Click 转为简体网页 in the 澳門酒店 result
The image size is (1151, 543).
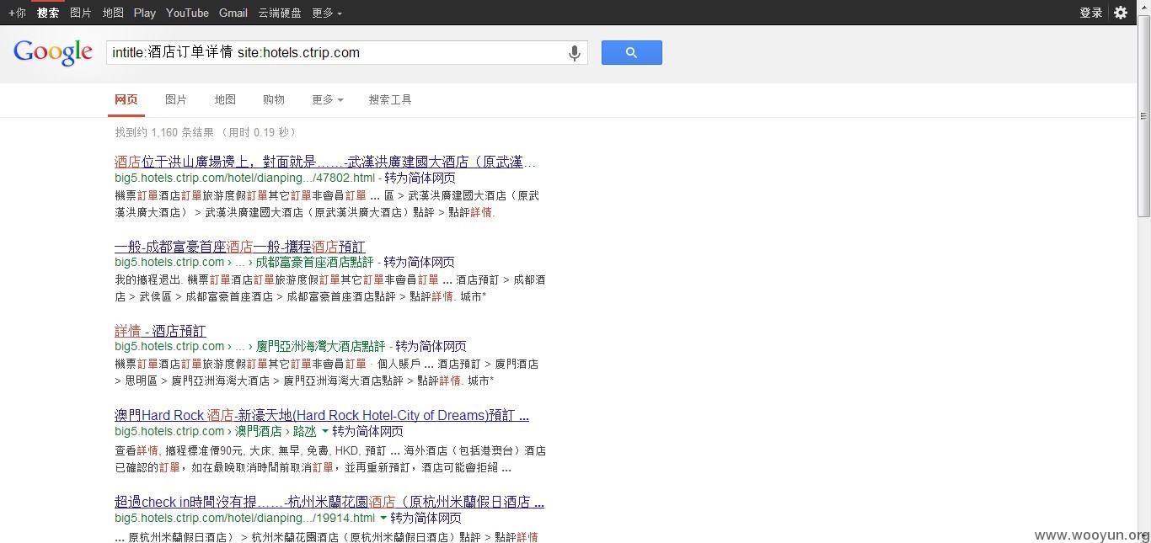[x=367, y=431]
